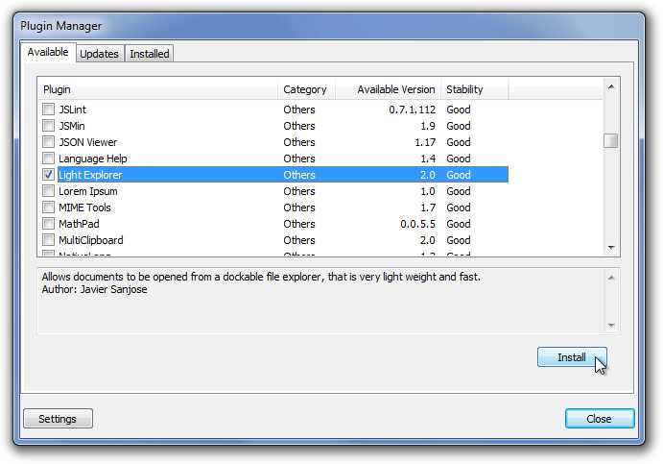Sort list by Plugin column header
The height and width of the screenshot is (464, 663).
click(x=157, y=89)
